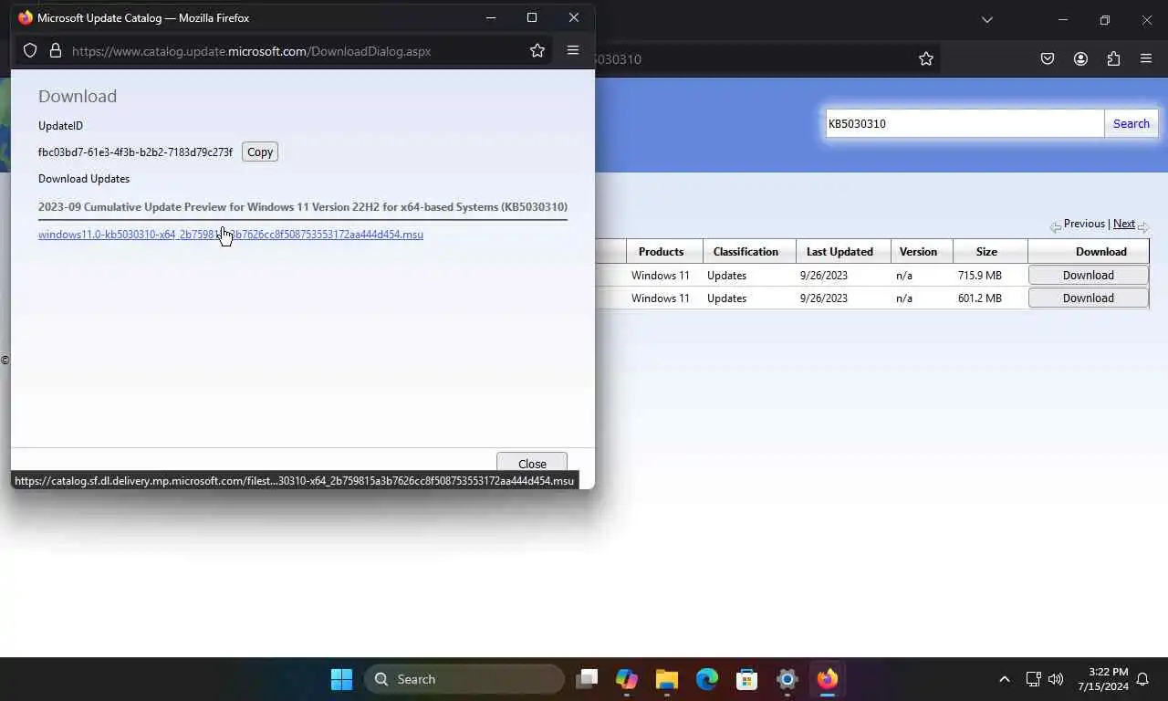Open the volume speaker tray icon
The height and width of the screenshot is (701, 1168).
click(x=1056, y=679)
